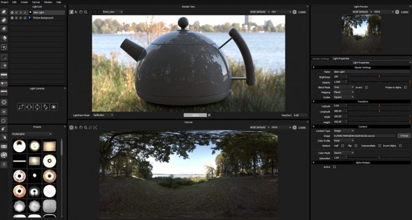Click the Time(Sec) value field

pyautogui.click(x=300, y=115)
